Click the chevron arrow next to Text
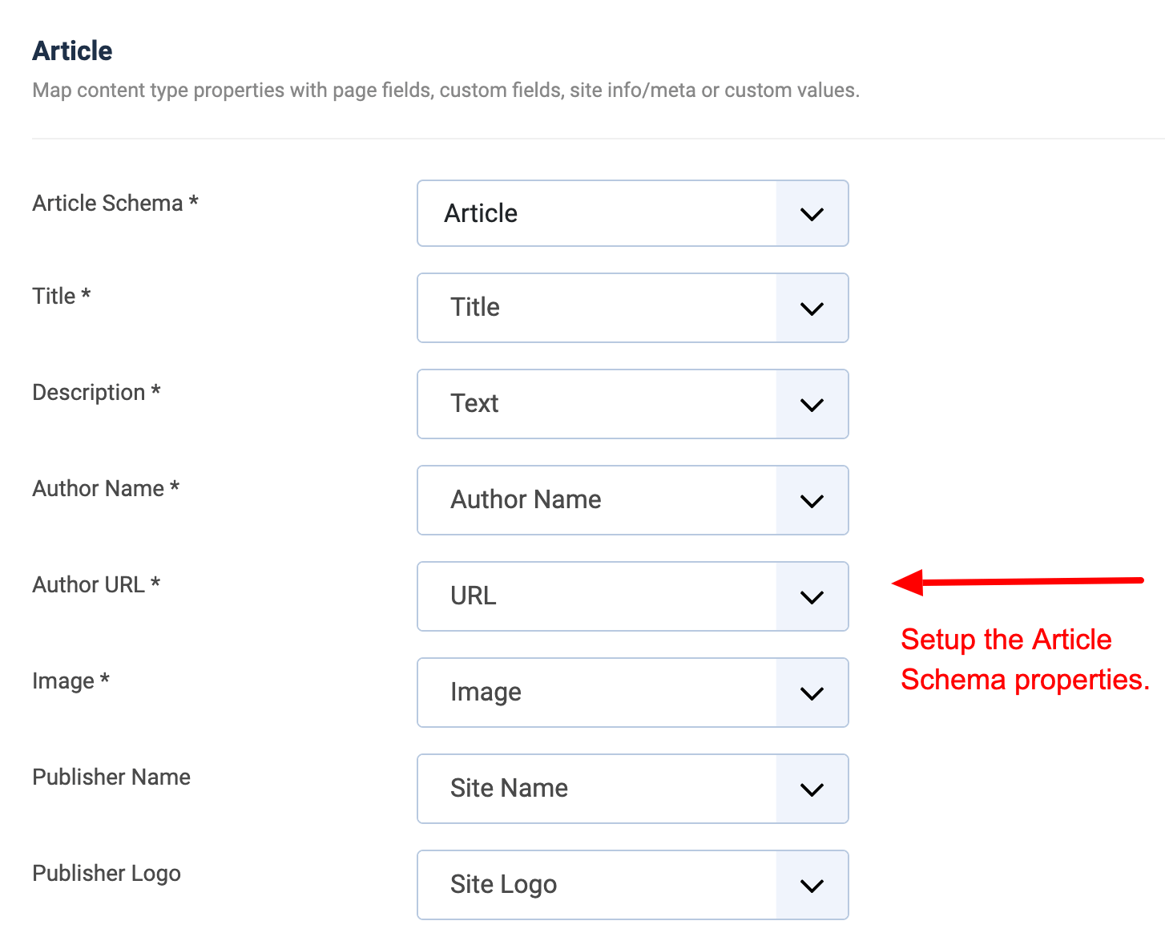This screenshot has height=933, width=1165. pos(812,405)
